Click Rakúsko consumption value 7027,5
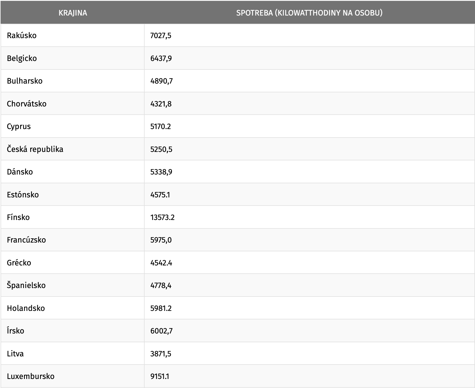This screenshot has width=475, height=388. (161, 36)
